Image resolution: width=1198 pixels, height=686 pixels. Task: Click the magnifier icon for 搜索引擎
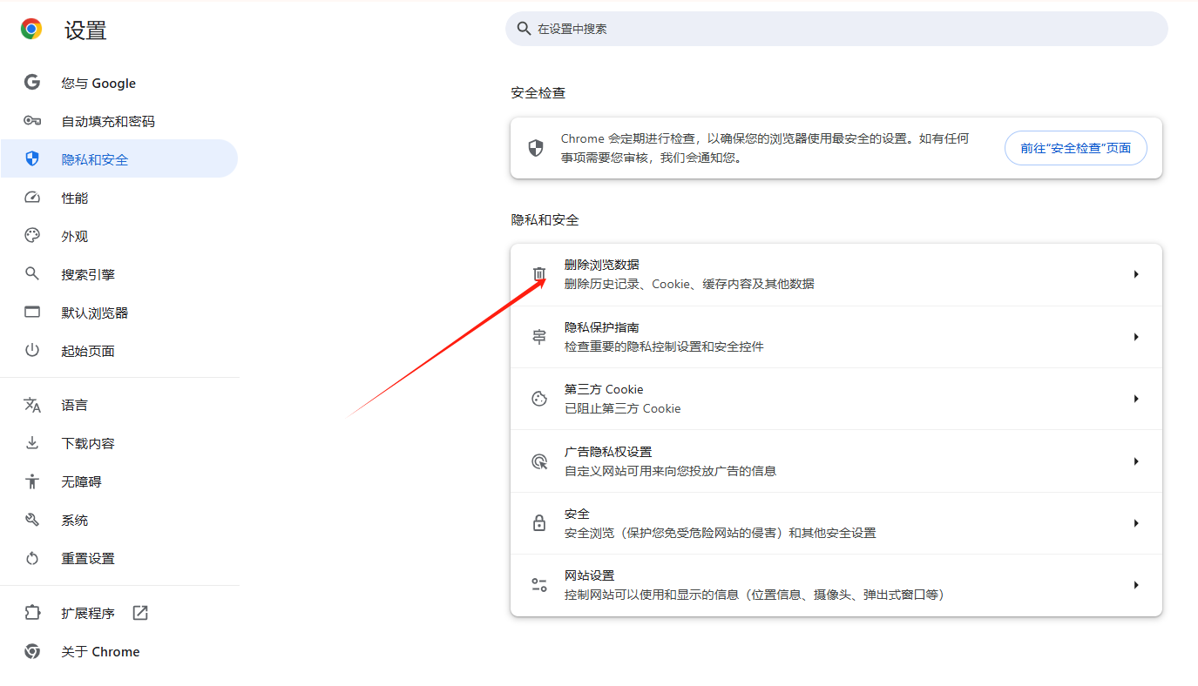pyautogui.click(x=32, y=273)
